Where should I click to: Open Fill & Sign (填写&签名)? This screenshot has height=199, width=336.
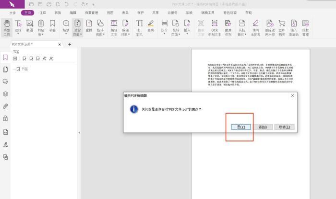255,28
